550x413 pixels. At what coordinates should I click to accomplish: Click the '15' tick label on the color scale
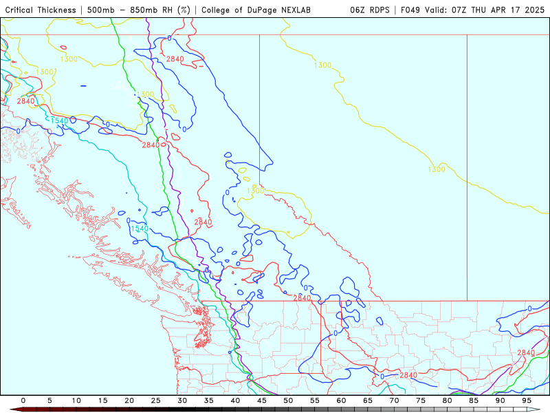[x=102, y=401]
